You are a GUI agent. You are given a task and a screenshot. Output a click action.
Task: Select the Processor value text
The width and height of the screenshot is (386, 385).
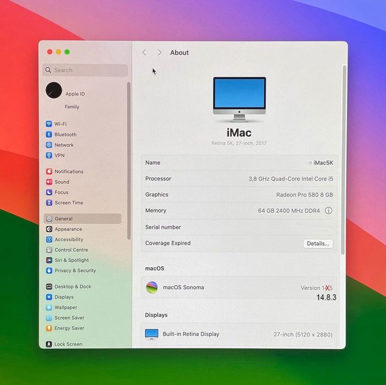tap(291, 178)
